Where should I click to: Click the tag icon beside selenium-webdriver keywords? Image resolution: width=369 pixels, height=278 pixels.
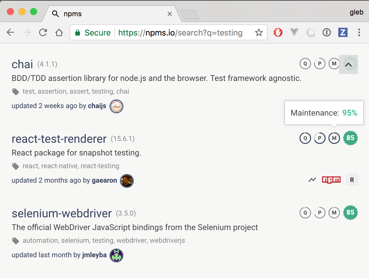coord(16,241)
